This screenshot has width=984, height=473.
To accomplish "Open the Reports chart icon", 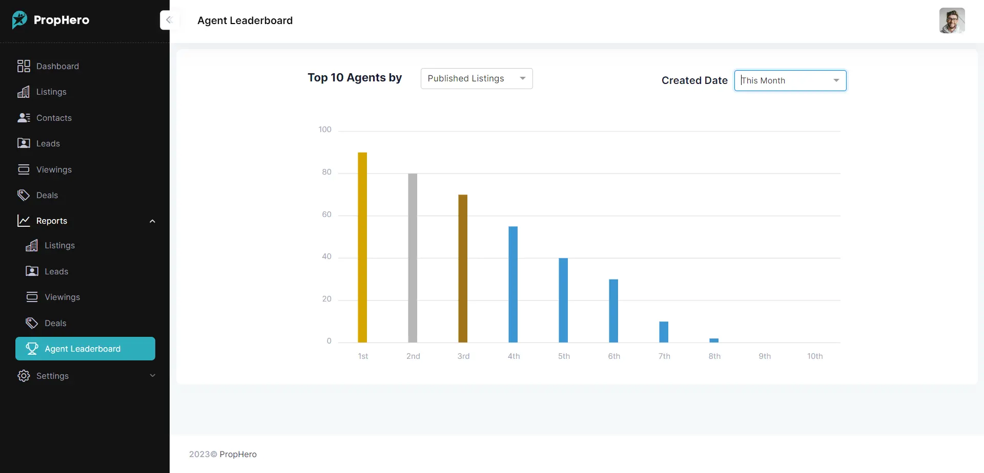I will point(24,221).
